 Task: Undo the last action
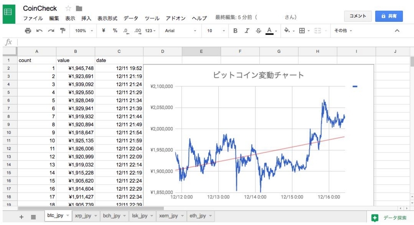(x=39, y=31)
